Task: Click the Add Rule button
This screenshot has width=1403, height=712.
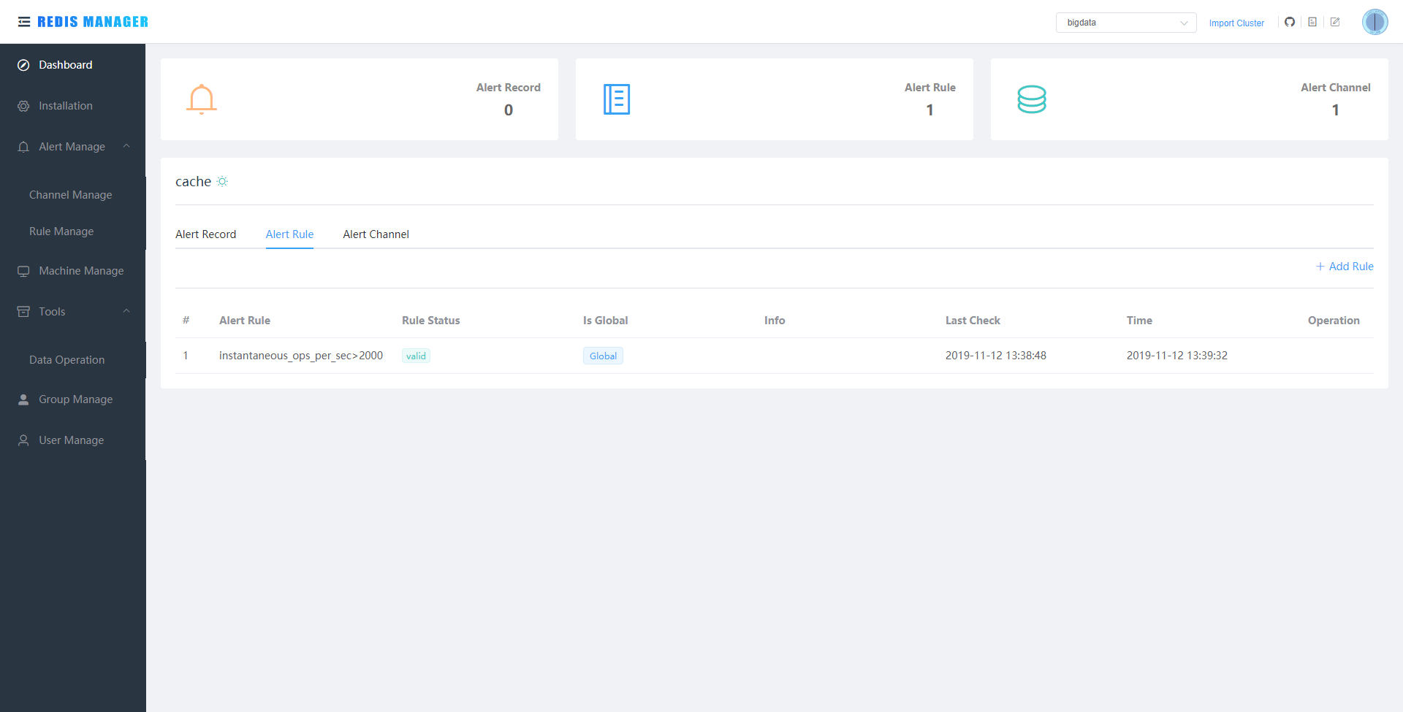Action: click(x=1345, y=267)
